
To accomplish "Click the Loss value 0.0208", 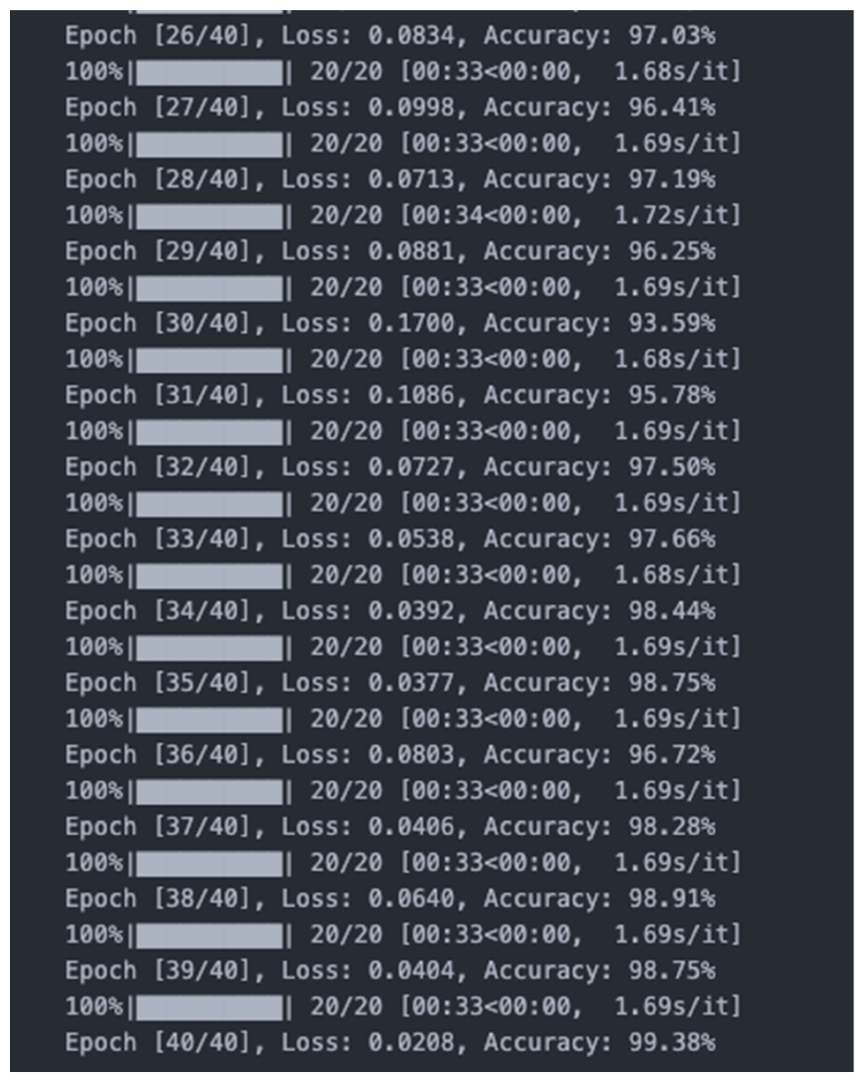I will click(x=410, y=1042).
